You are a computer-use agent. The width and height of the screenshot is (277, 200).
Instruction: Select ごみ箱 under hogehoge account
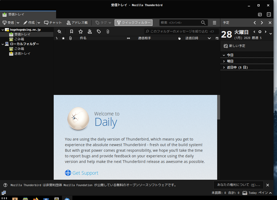coord(19,39)
